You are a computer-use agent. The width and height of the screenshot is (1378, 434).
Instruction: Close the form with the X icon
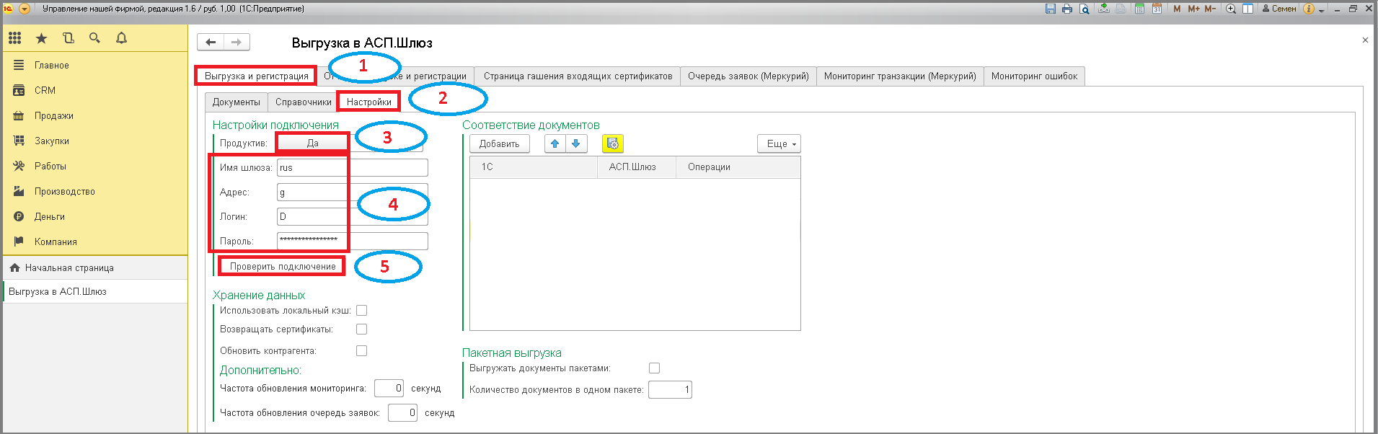(1365, 40)
